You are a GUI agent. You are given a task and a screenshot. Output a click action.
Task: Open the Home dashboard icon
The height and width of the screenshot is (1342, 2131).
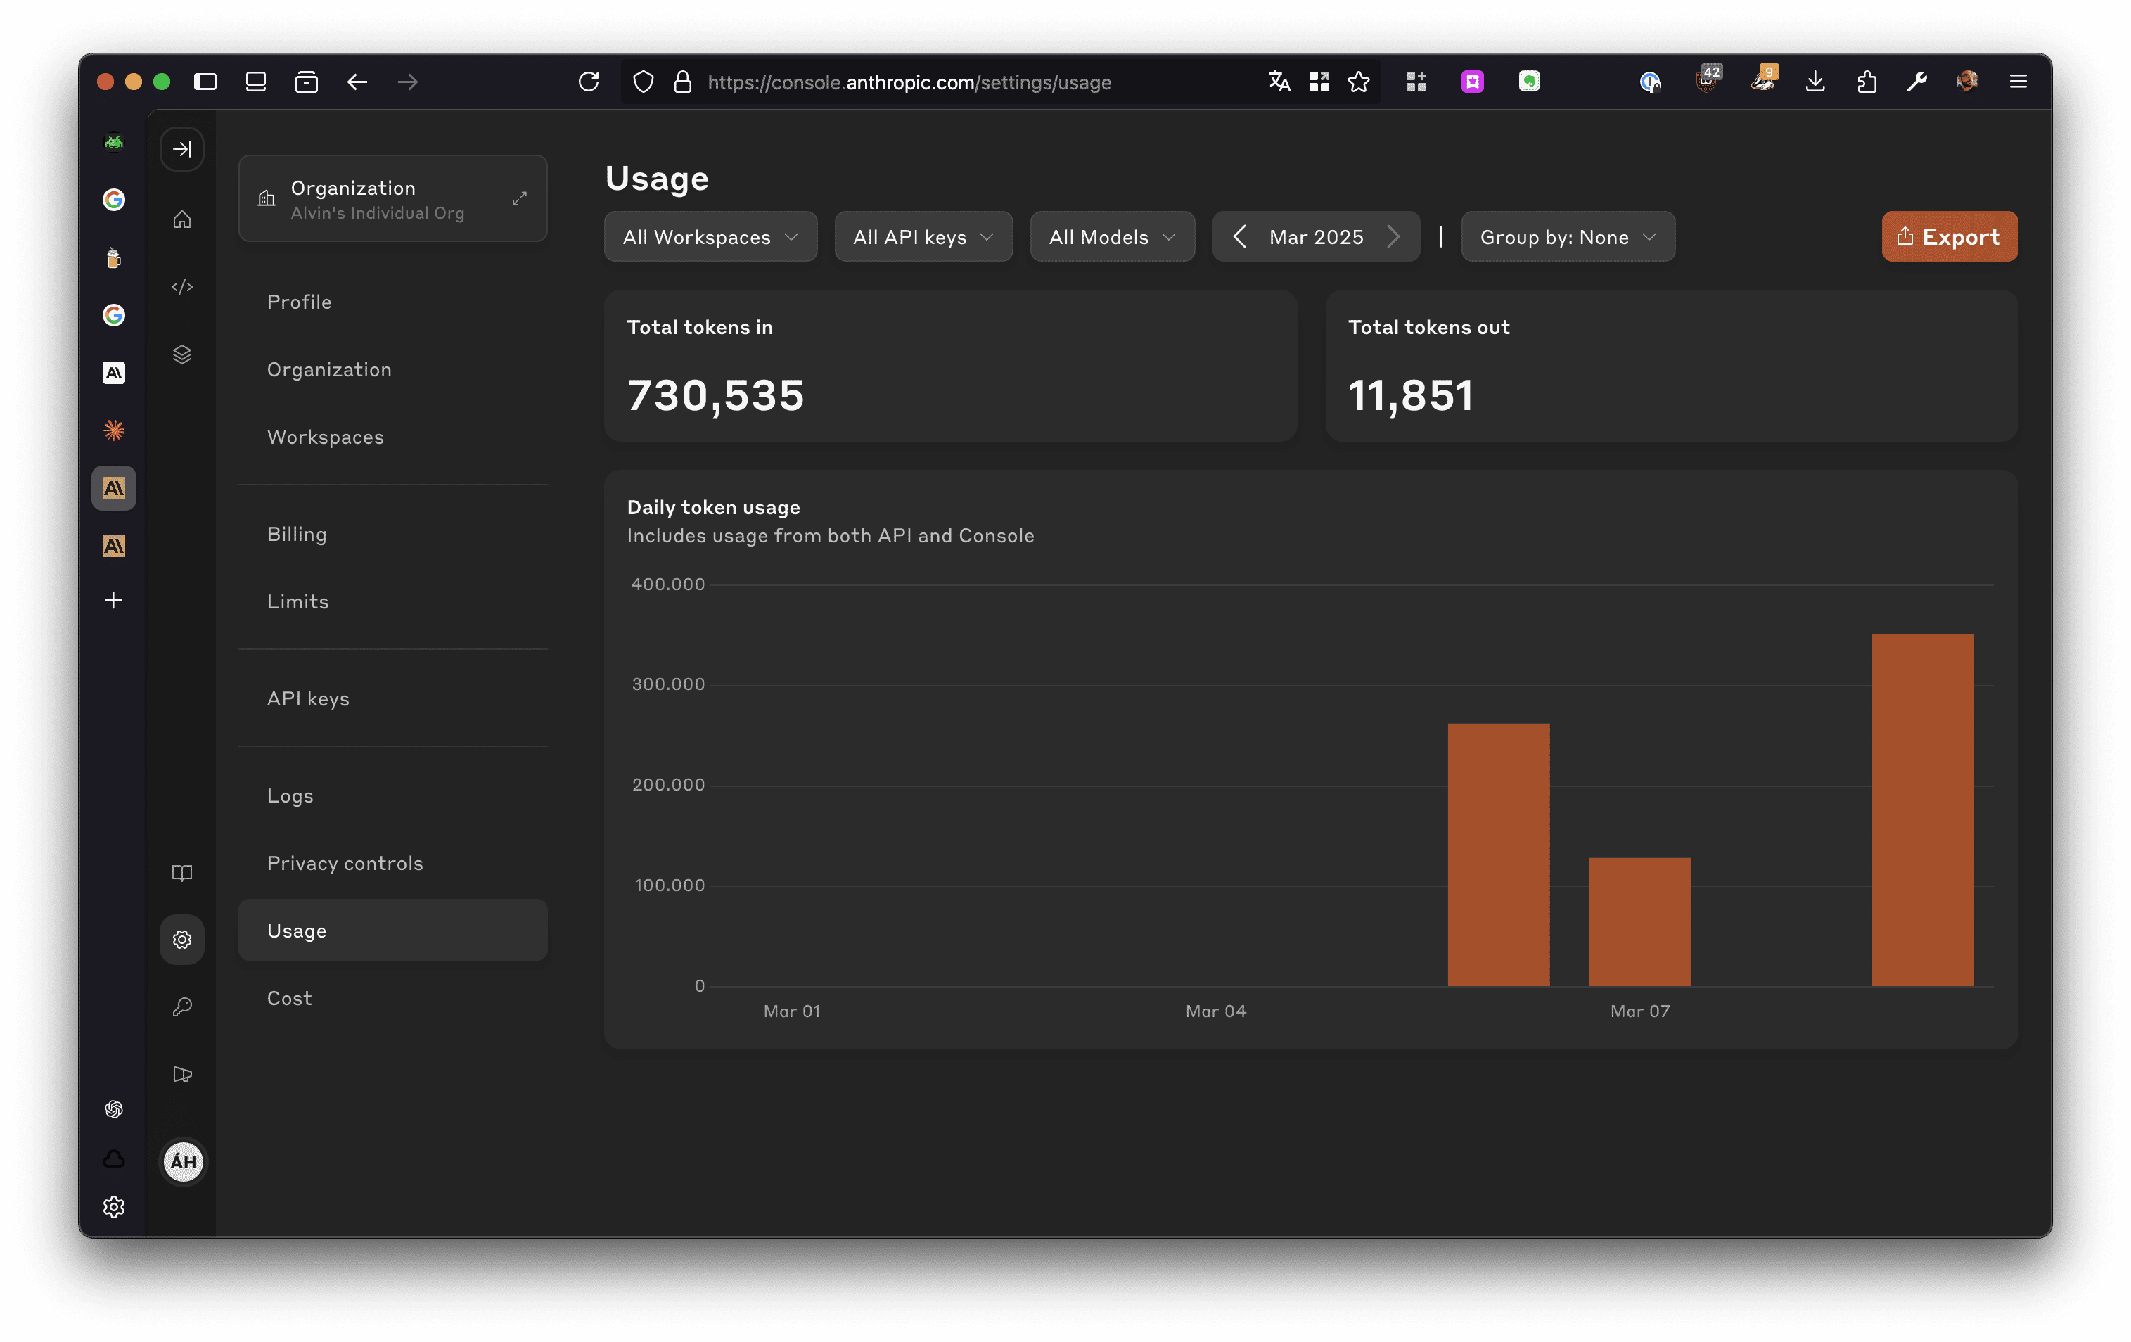tap(181, 219)
